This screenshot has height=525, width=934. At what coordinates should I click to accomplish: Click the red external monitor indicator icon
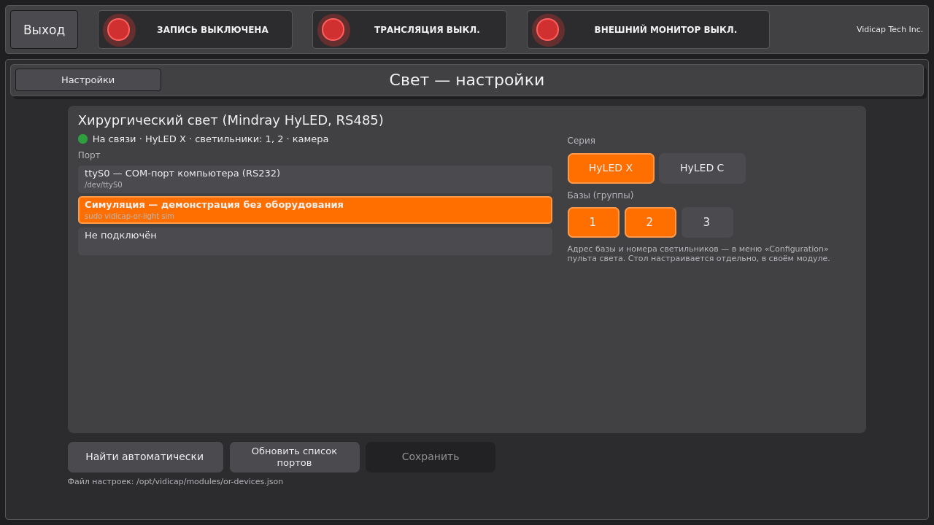[547, 30]
